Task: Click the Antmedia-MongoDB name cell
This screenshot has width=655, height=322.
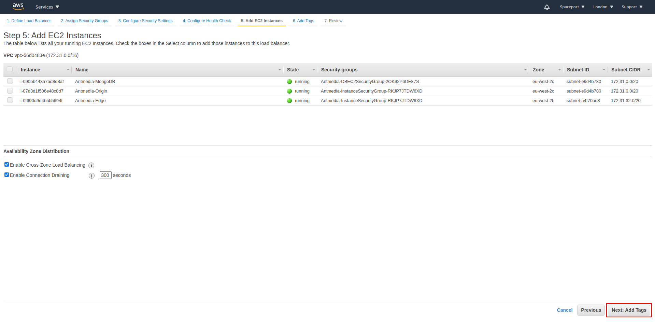Action: click(95, 82)
